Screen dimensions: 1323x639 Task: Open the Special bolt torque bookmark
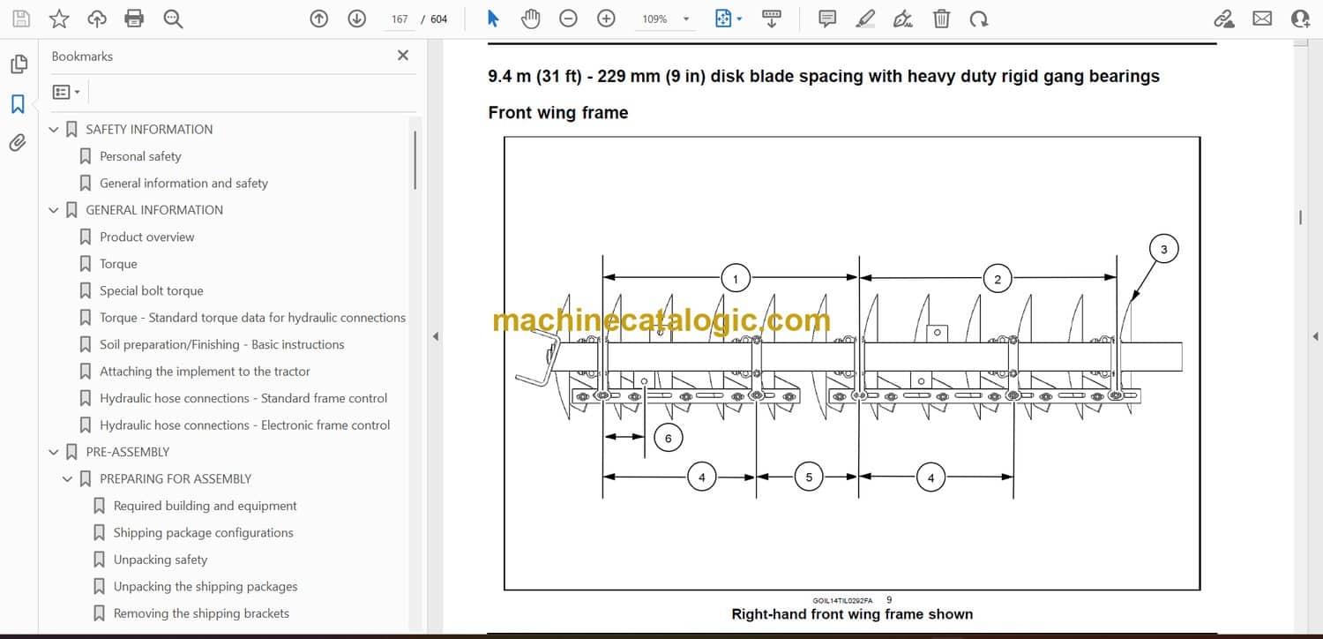151,291
